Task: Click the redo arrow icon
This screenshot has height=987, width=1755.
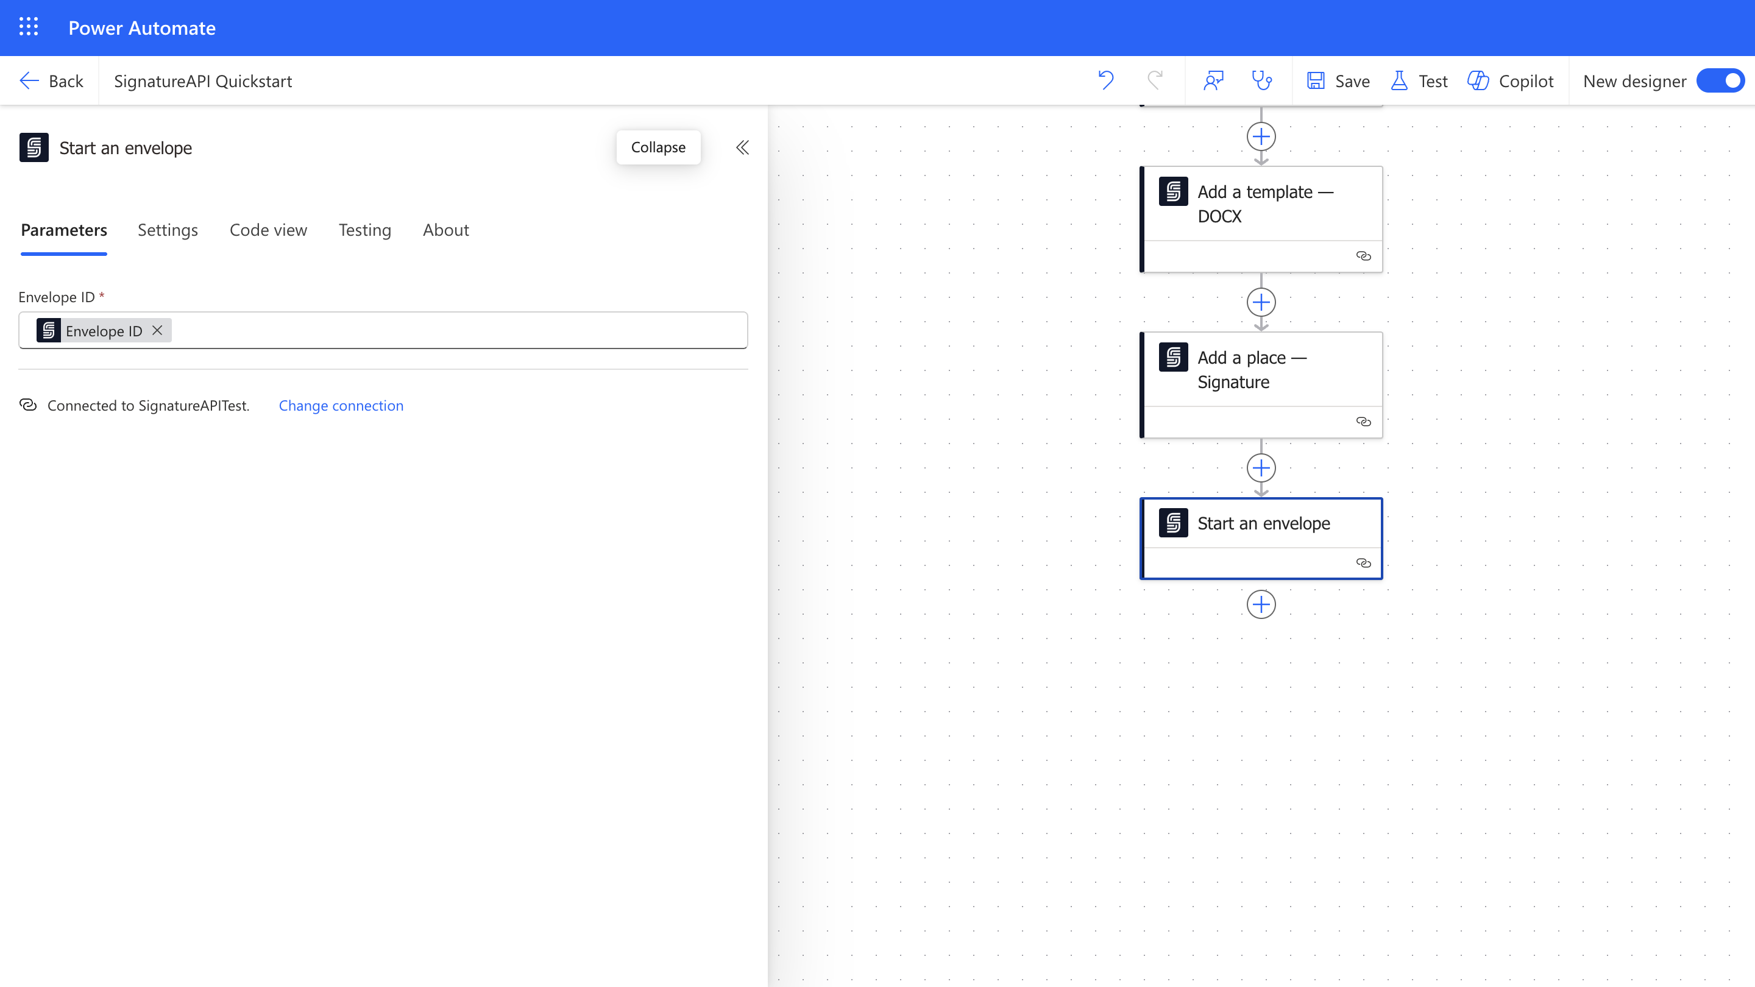Action: tap(1155, 80)
